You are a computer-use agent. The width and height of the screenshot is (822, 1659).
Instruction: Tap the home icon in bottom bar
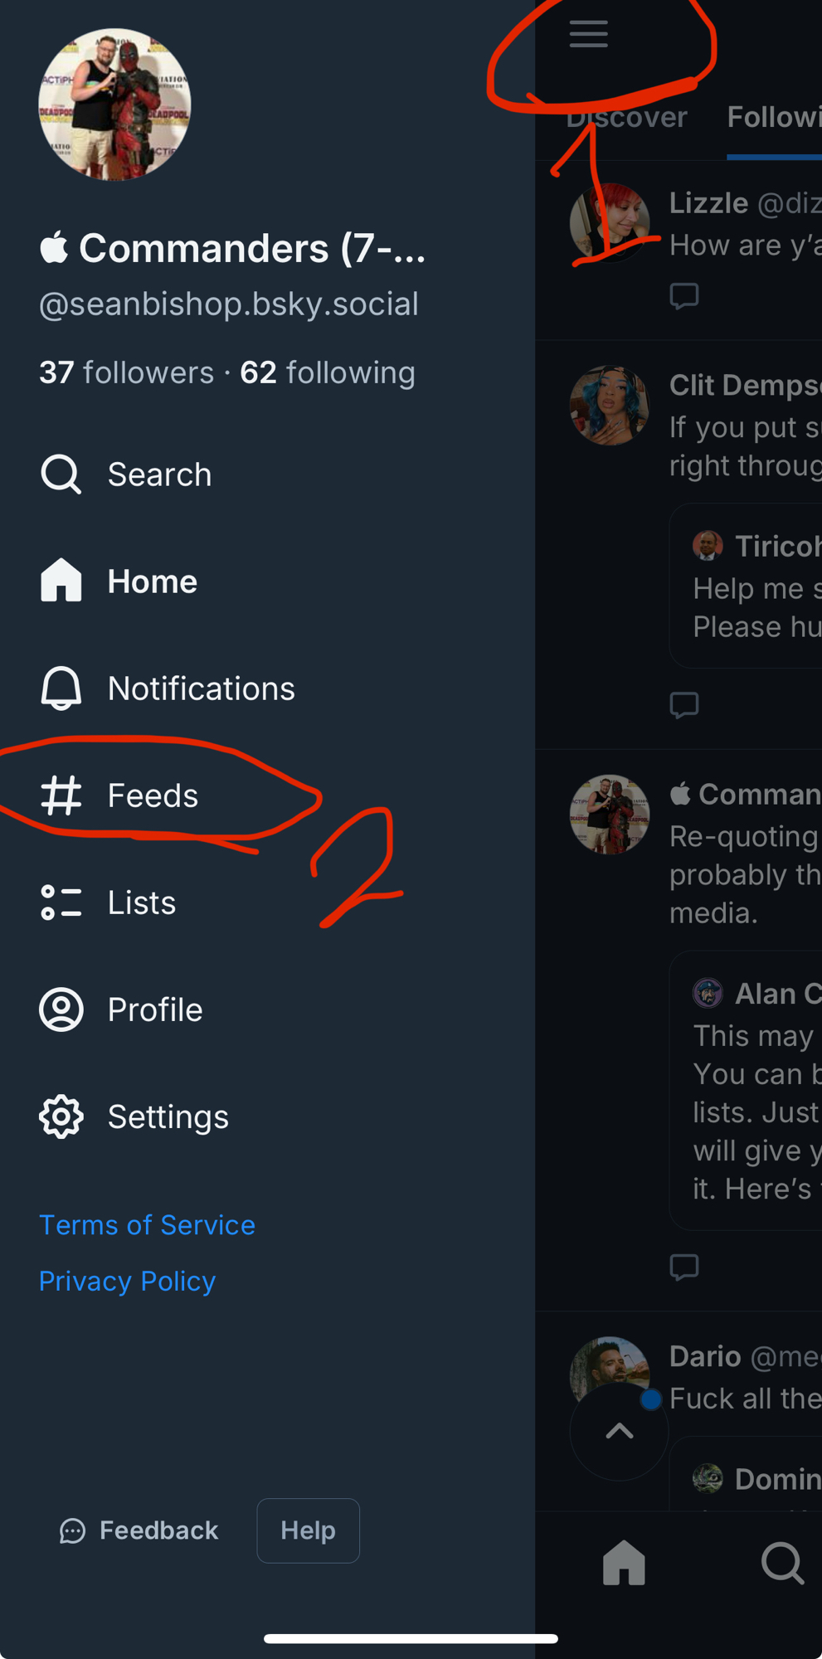click(624, 1563)
